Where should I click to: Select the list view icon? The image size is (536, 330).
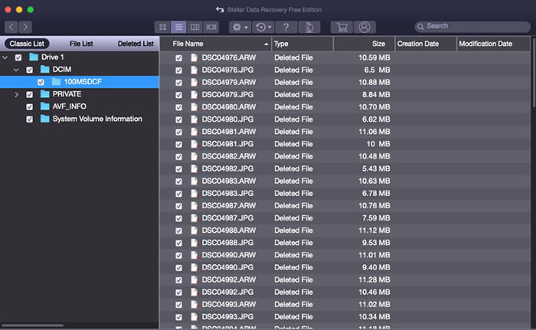178,27
